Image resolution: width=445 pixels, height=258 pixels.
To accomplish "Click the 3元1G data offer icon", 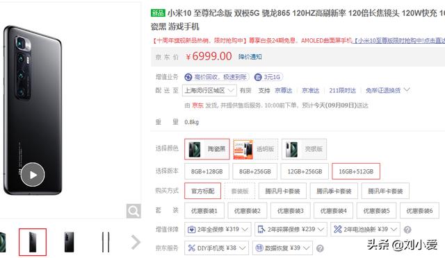I will [x=258, y=77].
